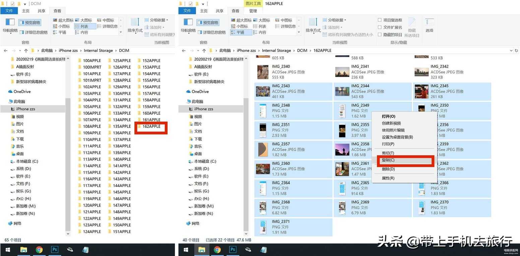Viewport: 520px width, 256px height.
Task: Click 文件 tab in DCIM window
Action: 9,11
